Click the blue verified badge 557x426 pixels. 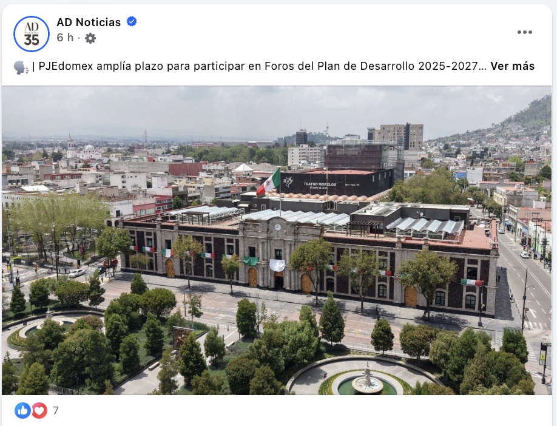(x=132, y=22)
